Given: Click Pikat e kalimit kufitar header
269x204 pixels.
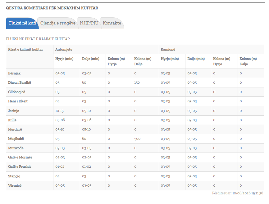Looking at the screenshot, I should (x=25, y=50).
